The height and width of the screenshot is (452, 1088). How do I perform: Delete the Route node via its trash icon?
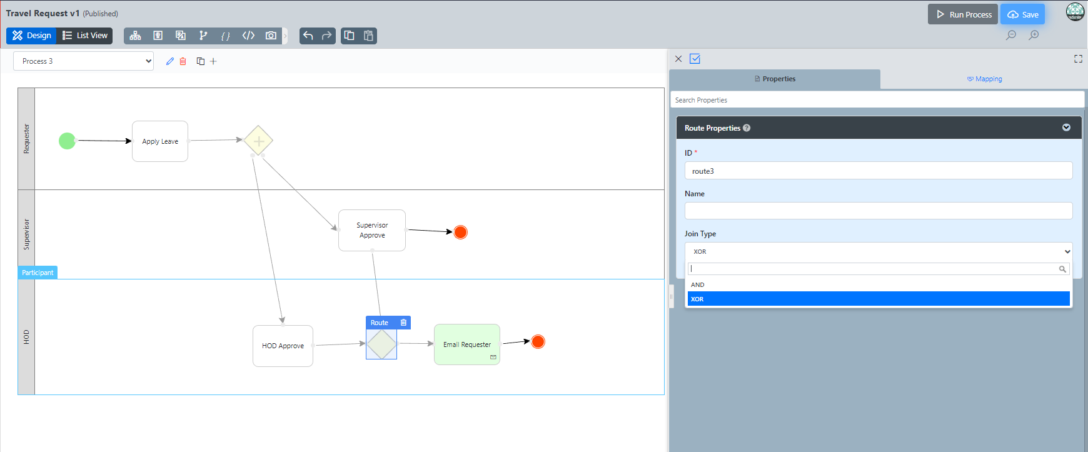pyautogui.click(x=403, y=323)
